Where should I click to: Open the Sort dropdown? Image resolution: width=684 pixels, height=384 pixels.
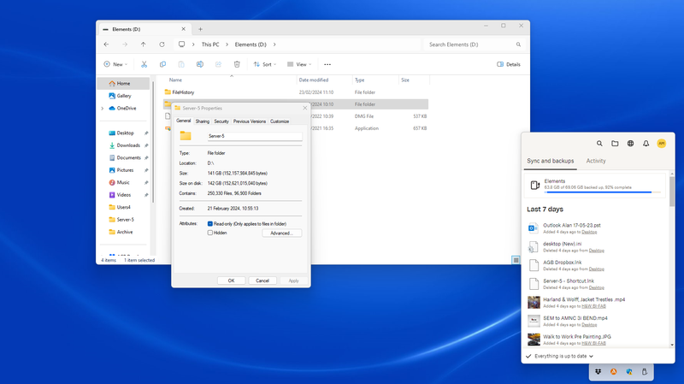point(265,64)
